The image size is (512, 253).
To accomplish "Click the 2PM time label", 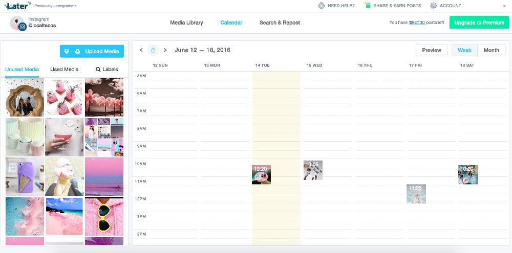I will tap(141, 234).
